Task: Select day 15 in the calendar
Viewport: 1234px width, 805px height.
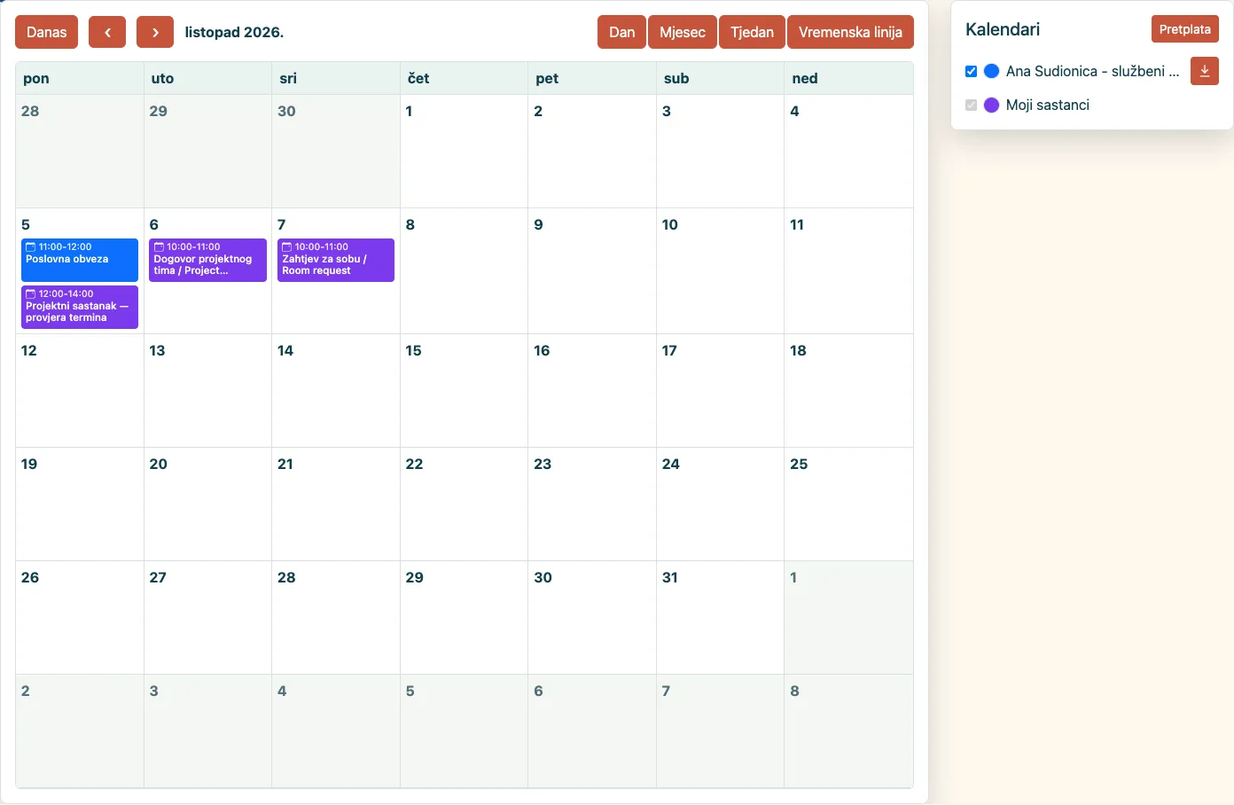Action: [464, 390]
